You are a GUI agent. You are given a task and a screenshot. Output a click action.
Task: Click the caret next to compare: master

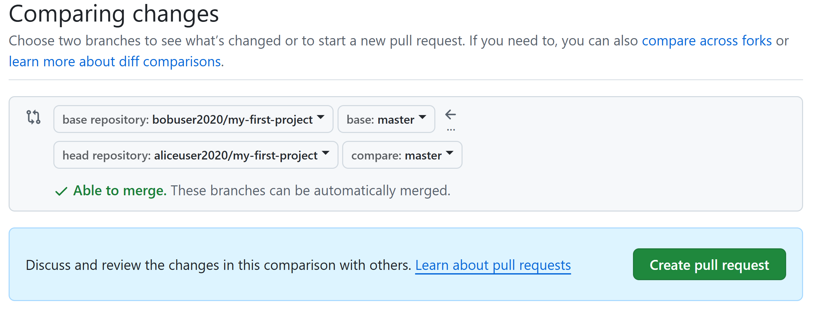(x=450, y=153)
